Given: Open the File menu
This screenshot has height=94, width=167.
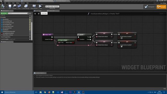Looking at the screenshot, I should [2, 3].
